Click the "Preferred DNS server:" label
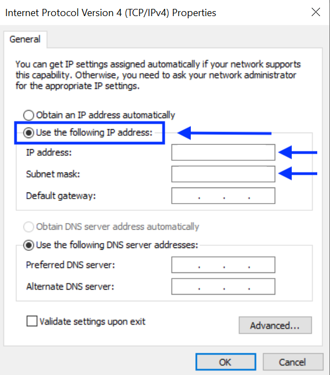The image size is (330, 375). [x=70, y=265]
